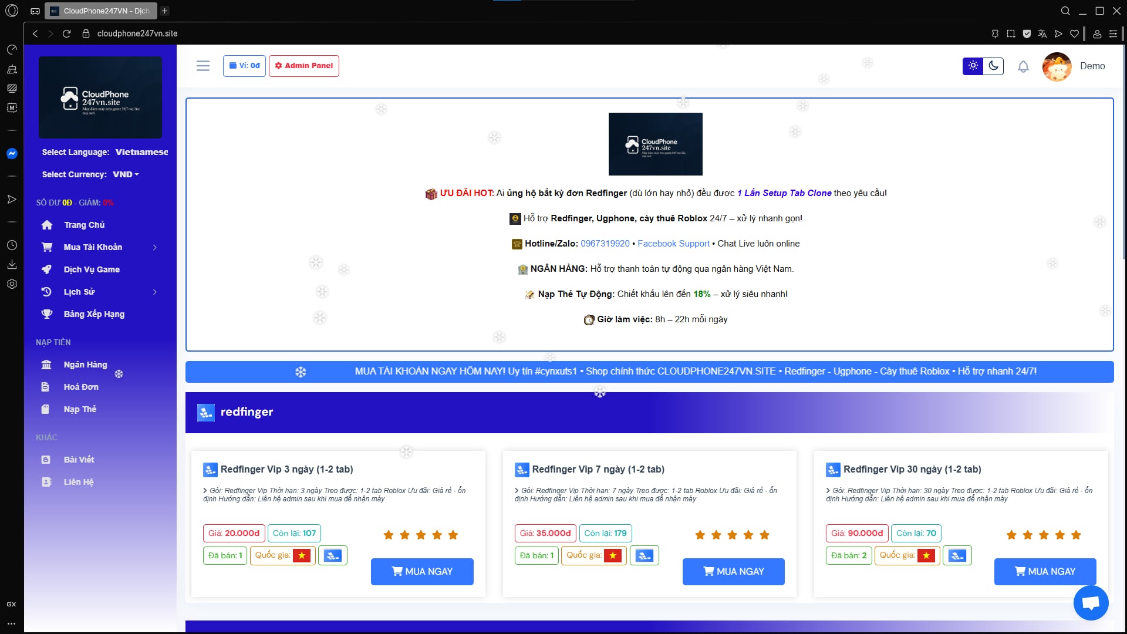
Task: Open Bảng Xếp Hạng leaderboard
Action: coord(94,314)
